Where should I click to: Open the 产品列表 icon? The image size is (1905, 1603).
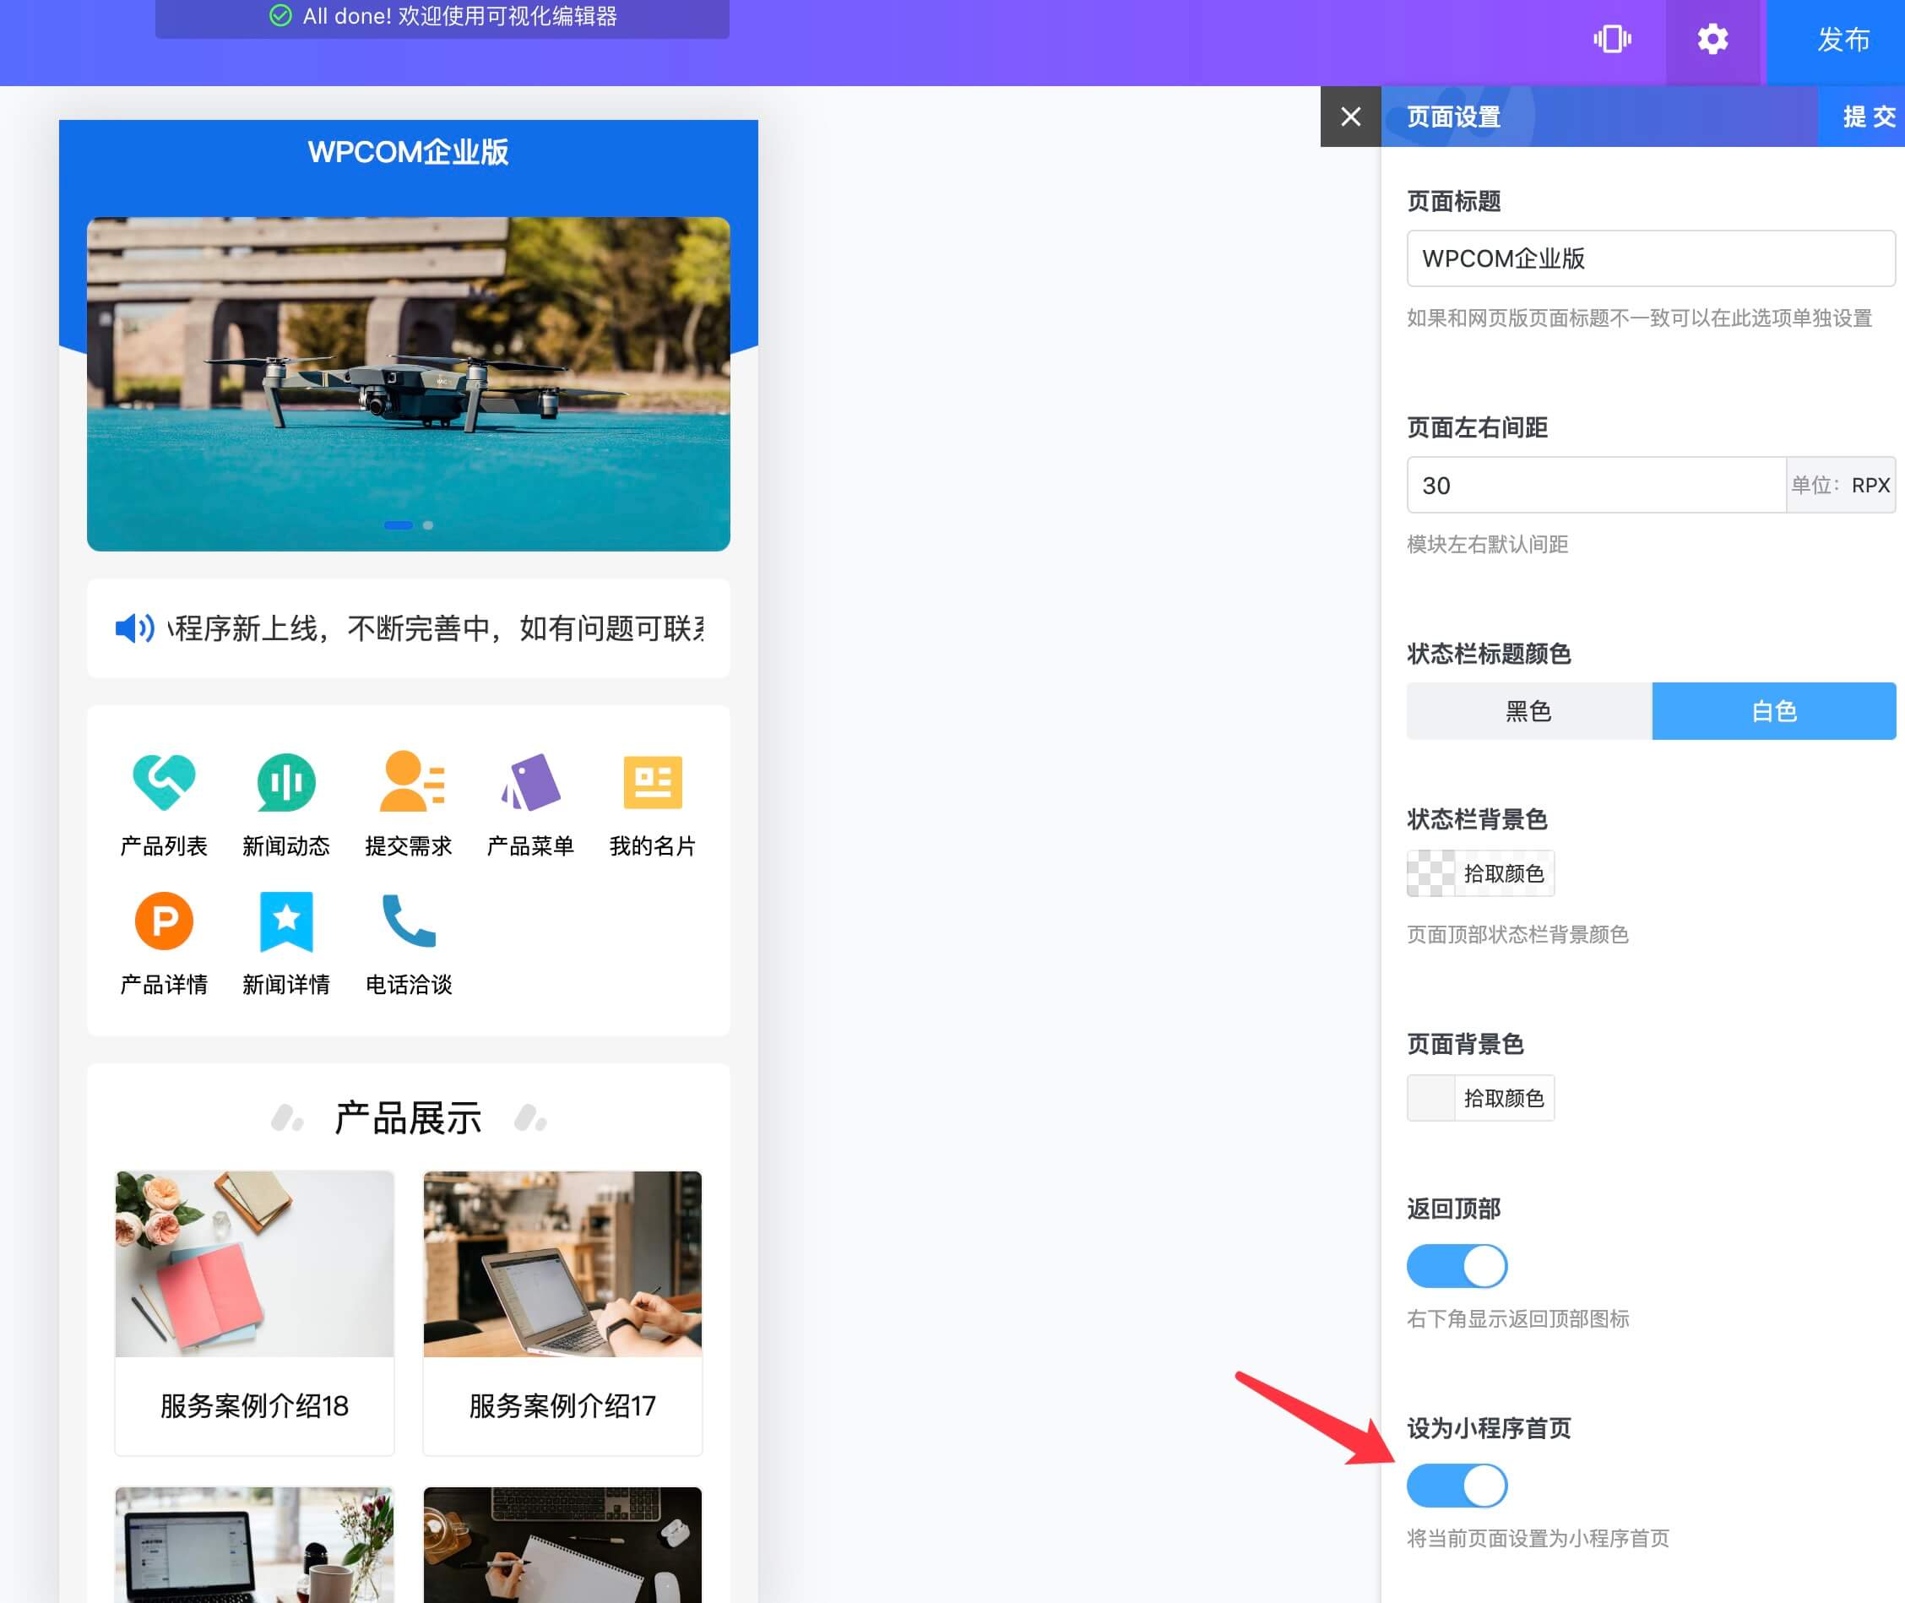coord(164,781)
